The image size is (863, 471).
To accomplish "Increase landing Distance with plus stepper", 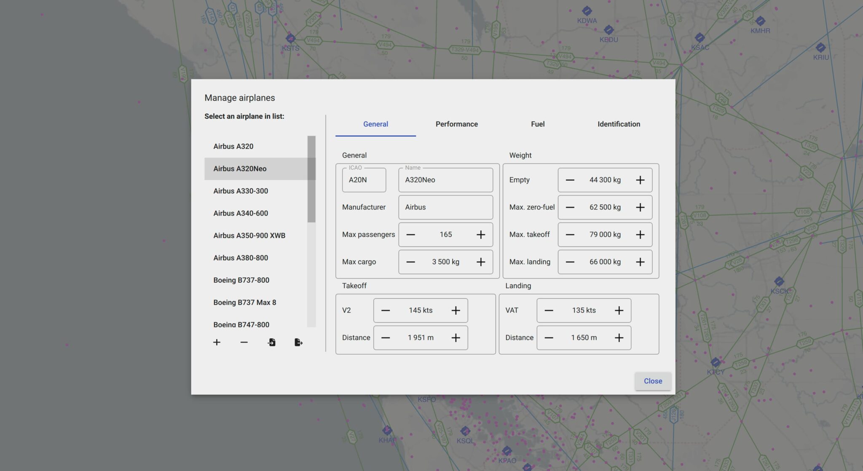I will click(619, 337).
